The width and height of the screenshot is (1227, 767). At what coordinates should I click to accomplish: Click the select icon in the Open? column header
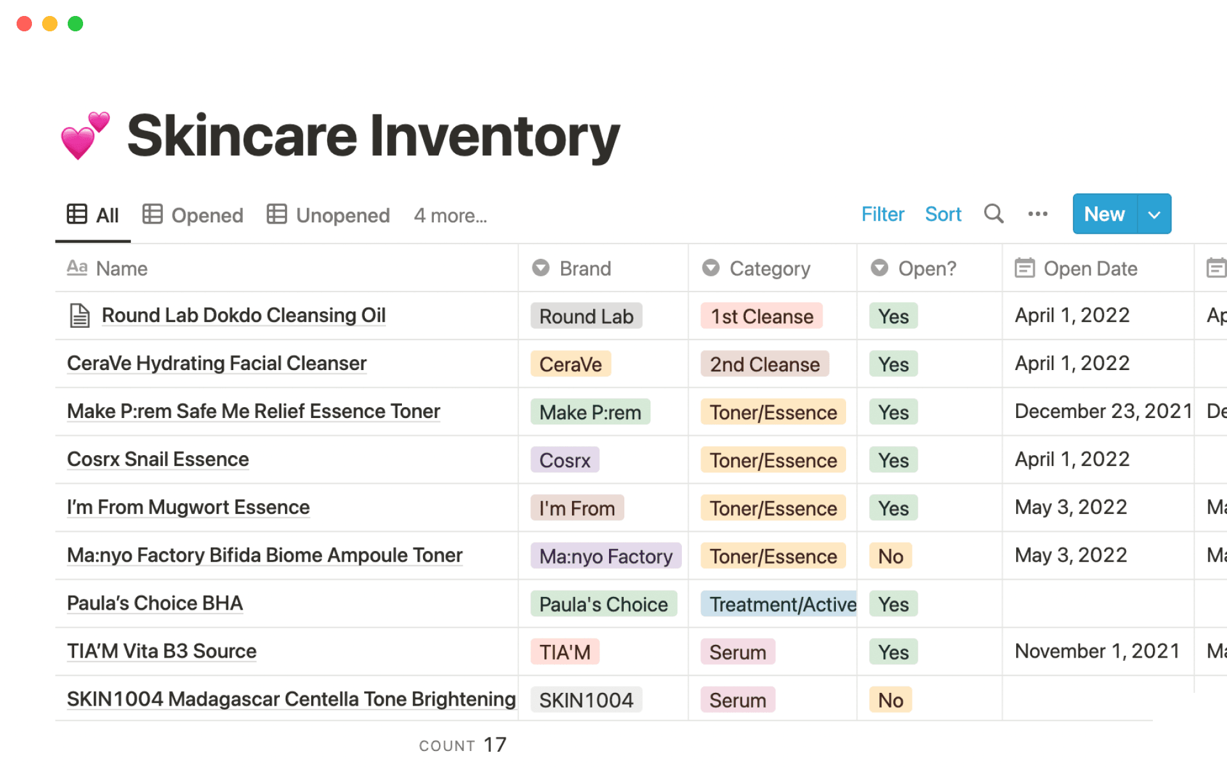pyautogui.click(x=880, y=268)
